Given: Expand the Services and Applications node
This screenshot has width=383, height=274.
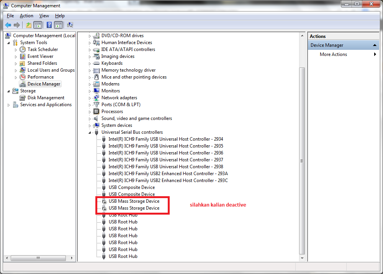Looking at the screenshot, I should pyautogui.click(x=8, y=105).
